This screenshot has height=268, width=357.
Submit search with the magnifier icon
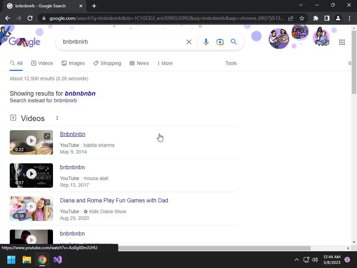[x=234, y=42]
